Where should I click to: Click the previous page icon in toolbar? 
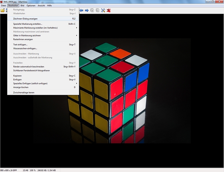pyautogui.click(x=92, y=11)
